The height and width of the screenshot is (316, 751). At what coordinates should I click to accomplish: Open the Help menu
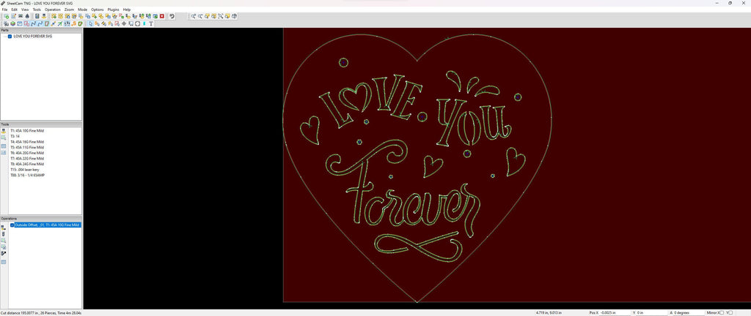point(126,10)
